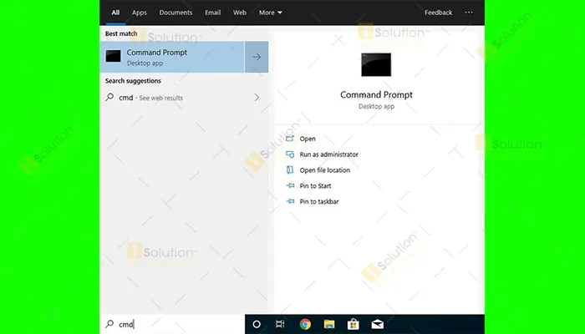Viewport: 585px width, 334px height.
Task: Click Open action for Command Prompt
Action: (308, 139)
